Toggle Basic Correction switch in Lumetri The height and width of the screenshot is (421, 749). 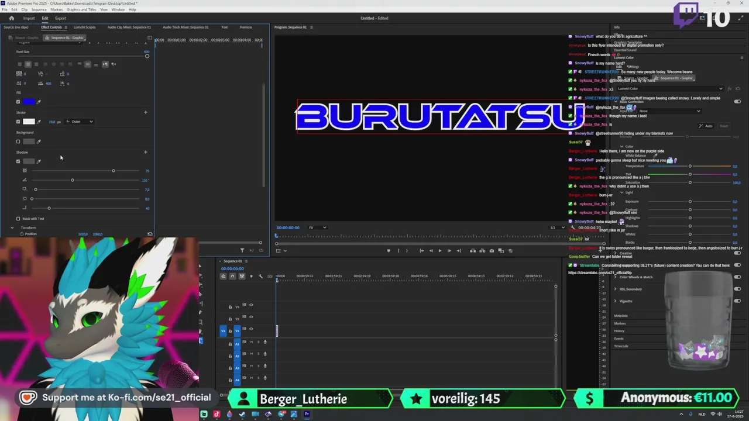pos(737,101)
